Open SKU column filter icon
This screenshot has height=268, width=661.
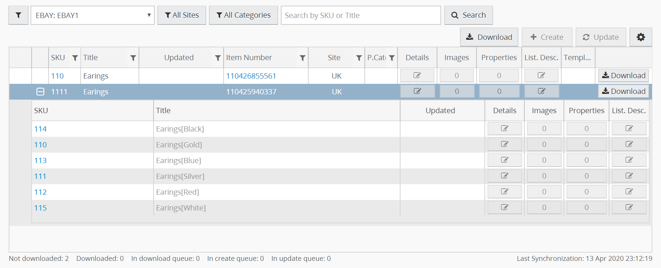(75, 58)
